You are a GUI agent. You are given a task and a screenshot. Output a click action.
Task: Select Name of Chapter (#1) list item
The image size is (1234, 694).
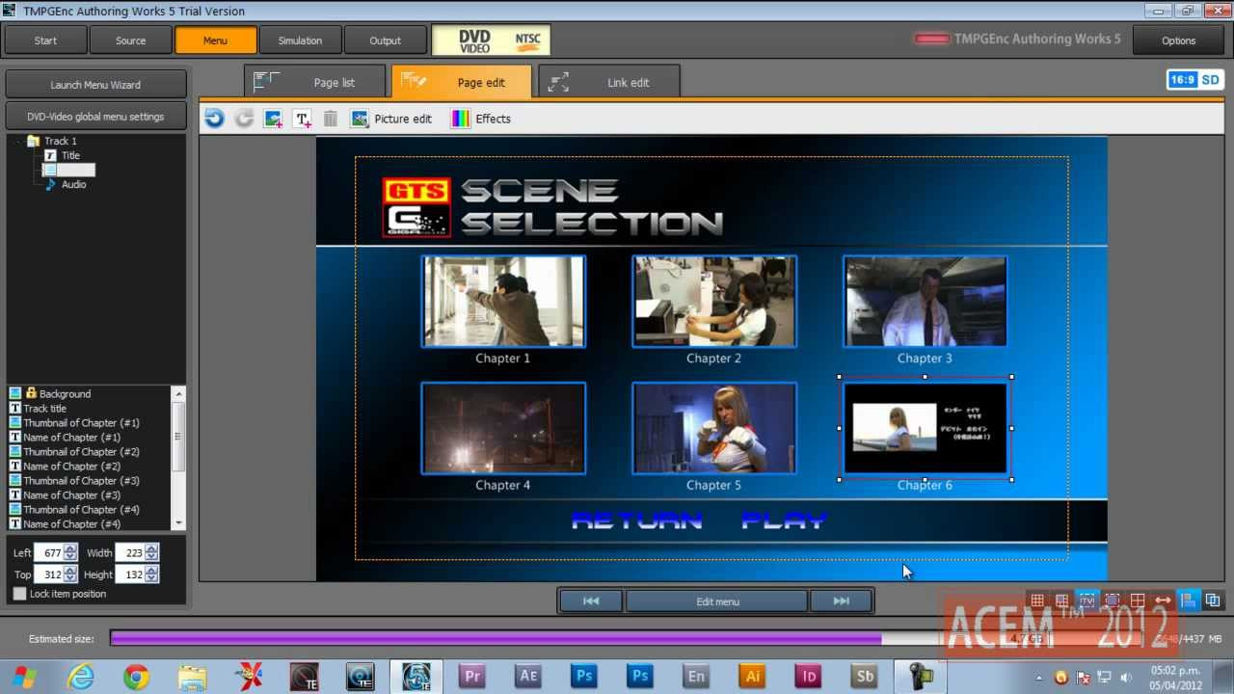pos(71,437)
